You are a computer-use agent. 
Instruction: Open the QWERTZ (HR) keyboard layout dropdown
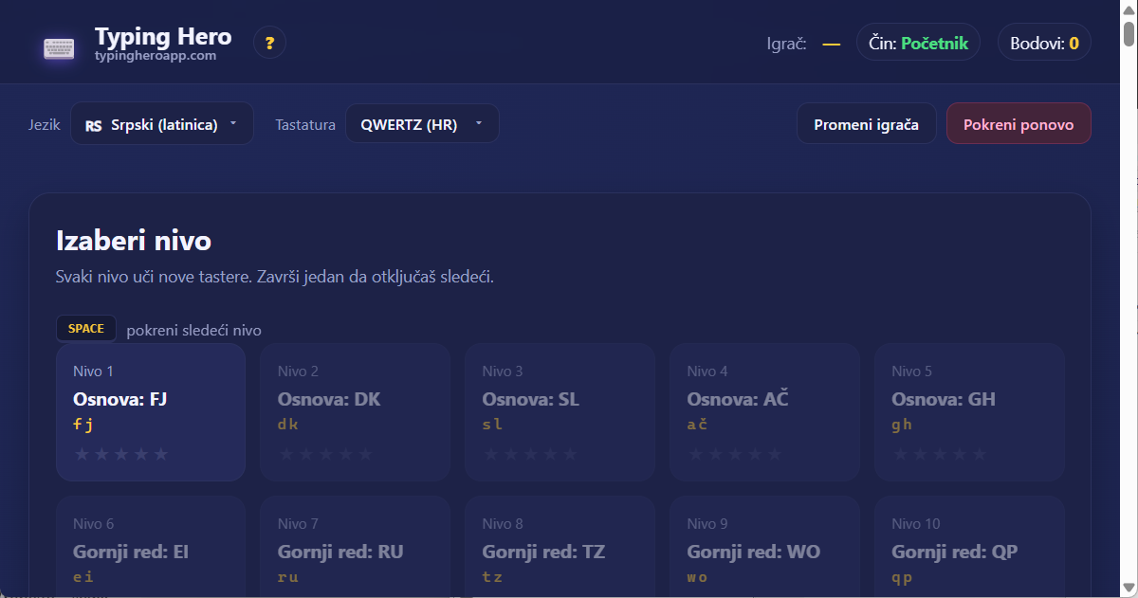[x=422, y=124]
